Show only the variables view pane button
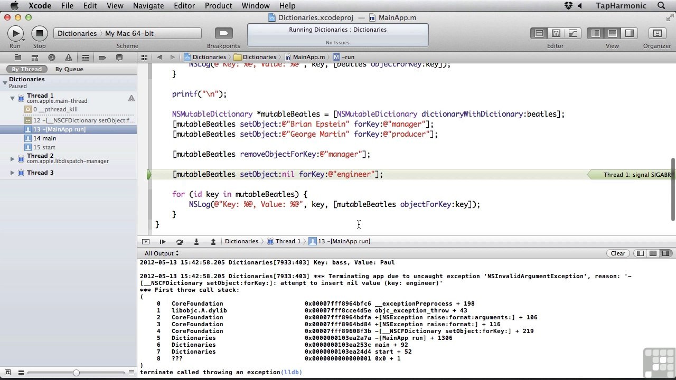 pyautogui.click(x=640, y=253)
